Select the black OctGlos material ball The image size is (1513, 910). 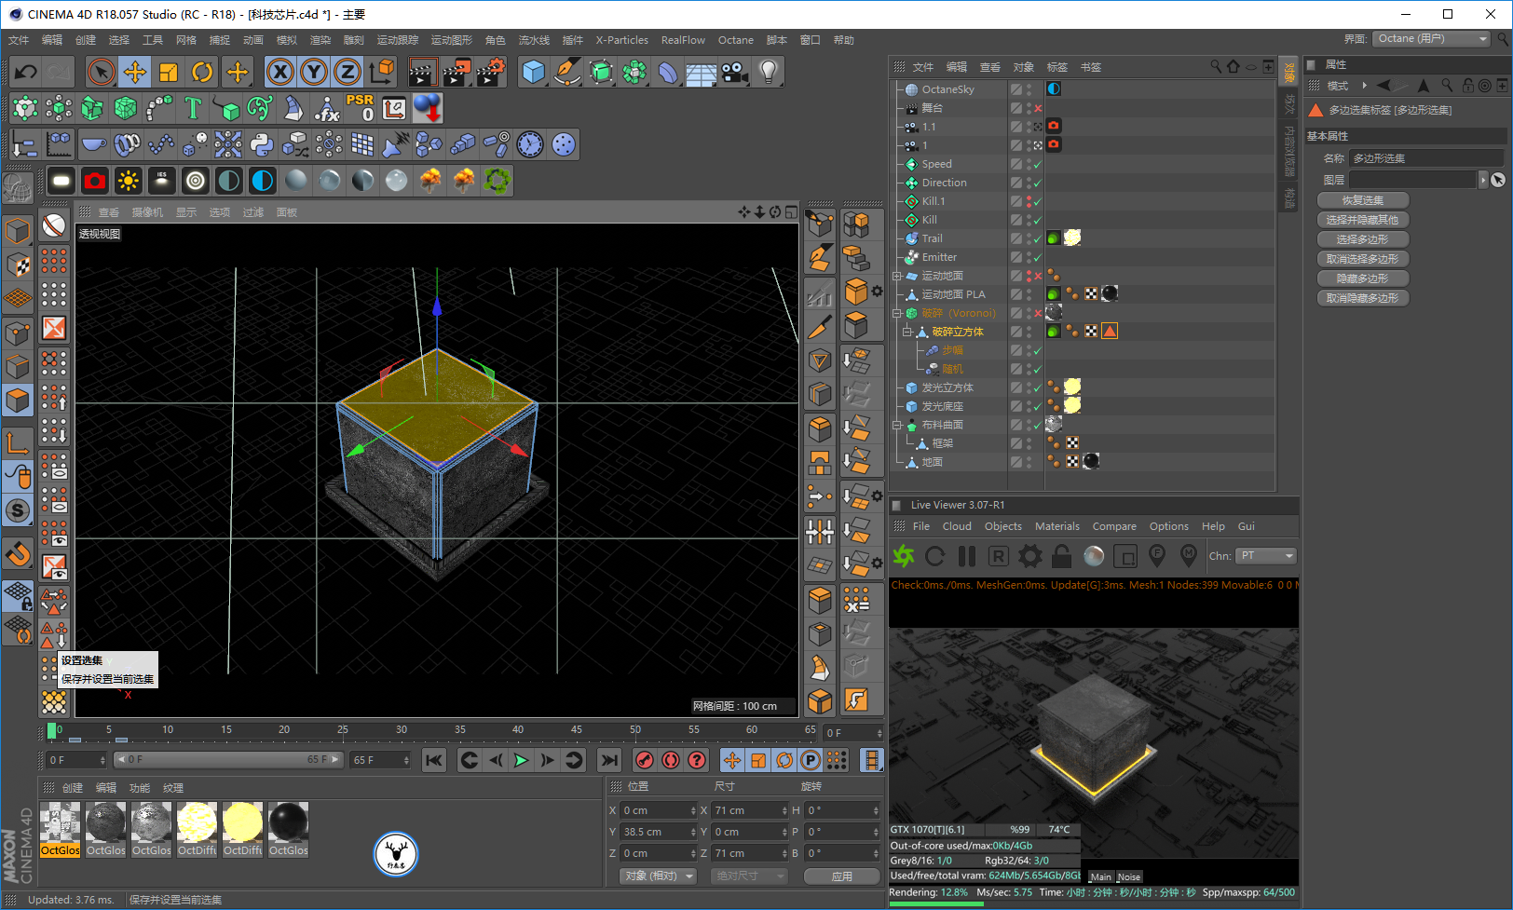[x=289, y=829]
